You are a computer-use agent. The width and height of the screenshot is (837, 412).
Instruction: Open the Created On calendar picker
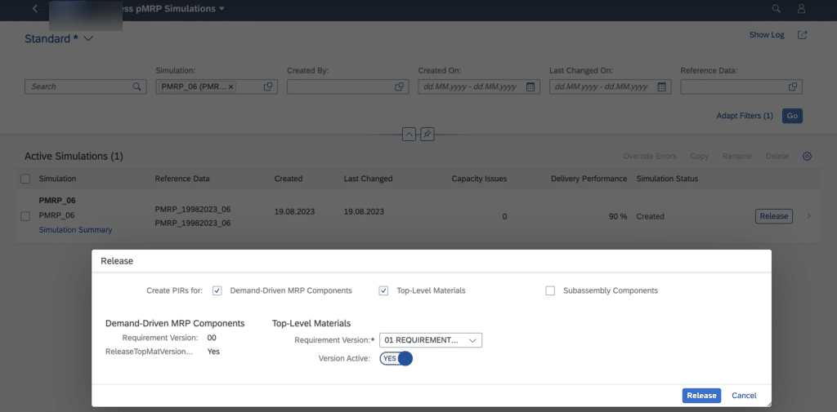pyautogui.click(x=530, y=86)
